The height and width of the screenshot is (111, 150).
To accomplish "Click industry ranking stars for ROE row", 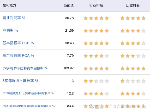I will click(x=96, y=43).
